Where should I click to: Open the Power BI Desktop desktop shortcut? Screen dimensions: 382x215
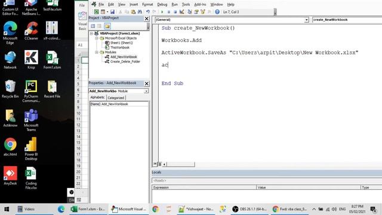31,149
